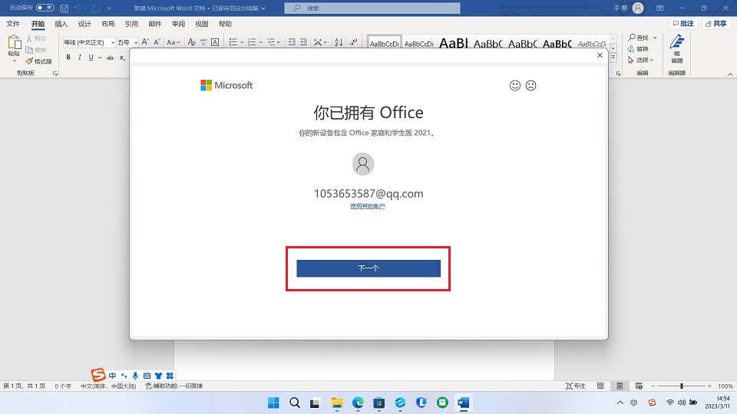This screenshot has height=414, width=737.
Task: Click the sad face feedback icon
Action: tap(530, 86)
